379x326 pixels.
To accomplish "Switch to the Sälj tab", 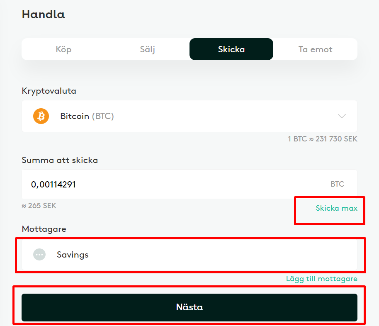I will point(147,49).
